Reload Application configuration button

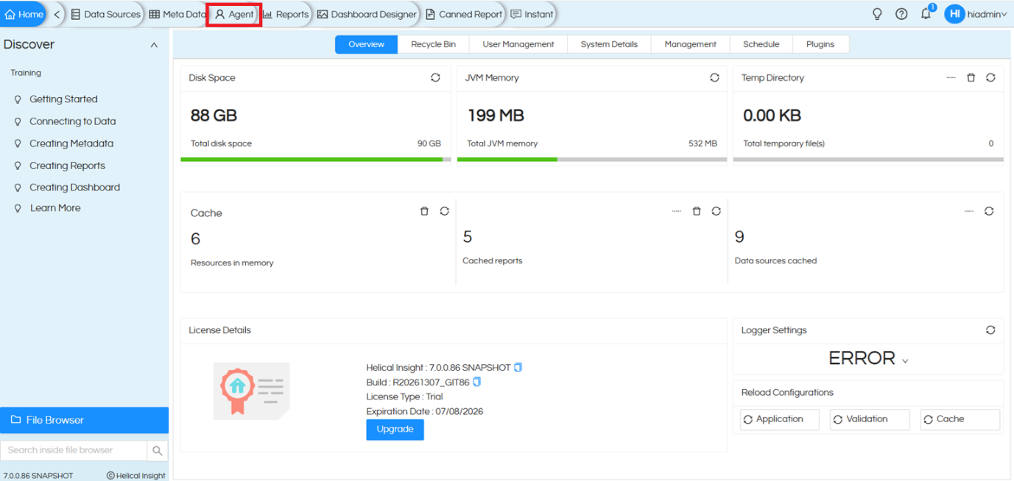[780, 419]
